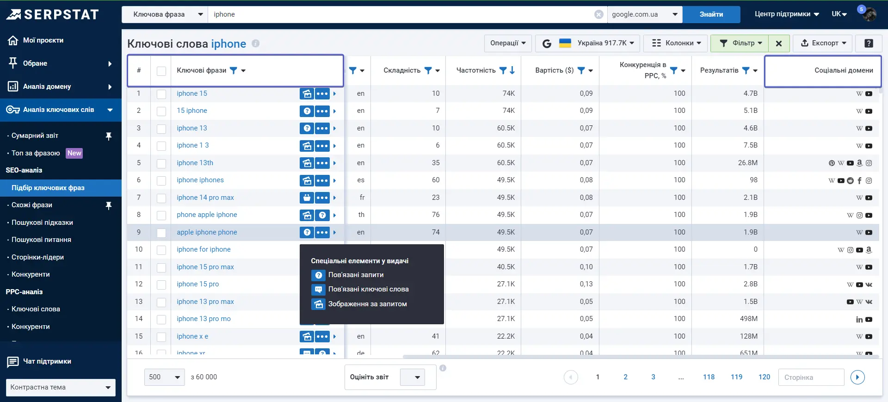Check the iphone iphones row checkbox
This screenshot has height=402, width=888.
coord(161,180)
